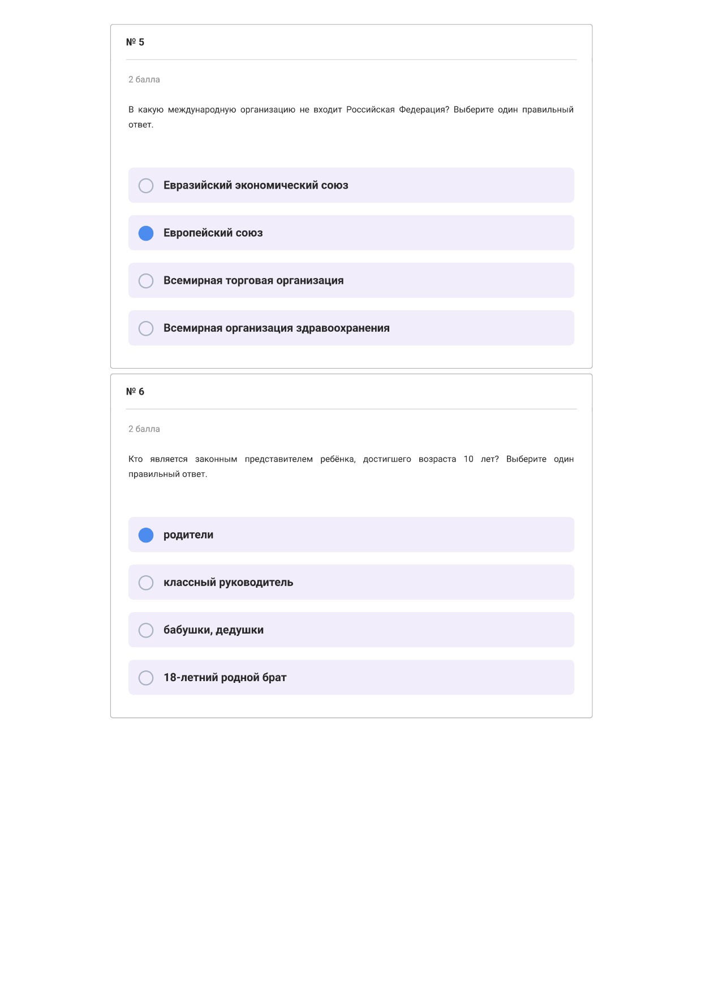The image size is (701, 992).
Task: Click the № 6 question header
Action: tap(135, 391)
